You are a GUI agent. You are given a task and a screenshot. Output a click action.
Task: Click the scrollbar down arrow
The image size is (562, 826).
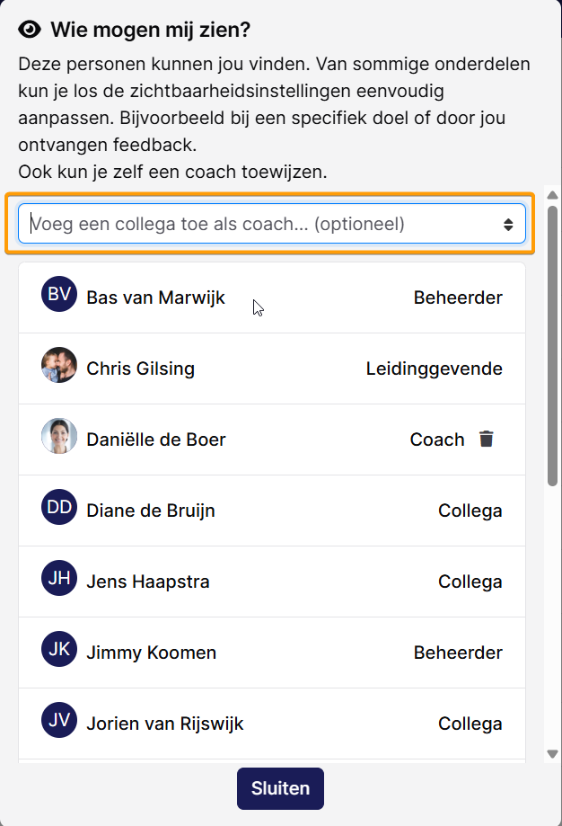(552, 754)
